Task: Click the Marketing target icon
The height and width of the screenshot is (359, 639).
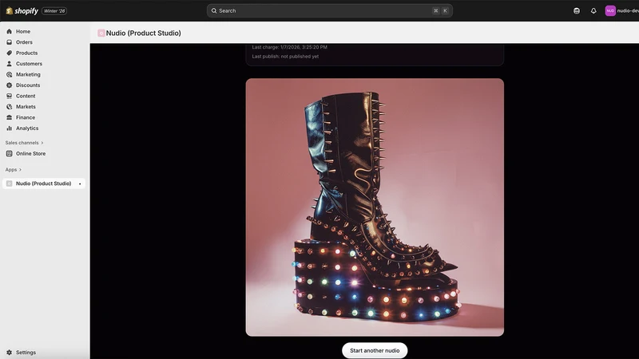Action: [10, 74]
